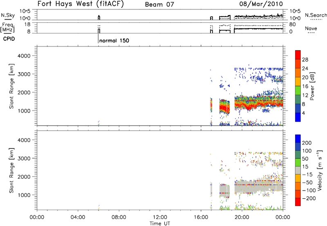Click the 1000 tick on the Velocity panel
The image size is (327, 226).
click(x=24, y=195)
